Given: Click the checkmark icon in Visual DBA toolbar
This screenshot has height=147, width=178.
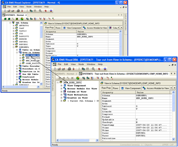Looking at the screenshot, I should 74,69.
